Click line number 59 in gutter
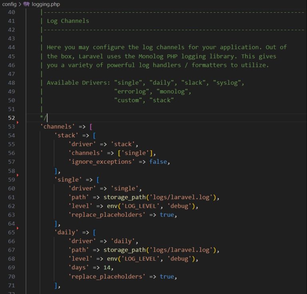Viewport: 307px width, 294px height. (11, 180)
